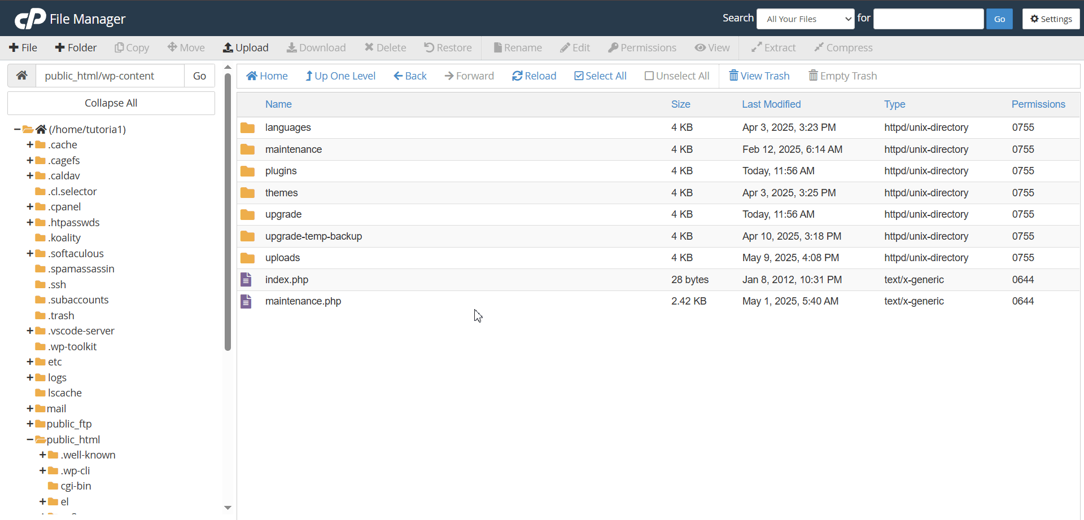1084x520 pixels.
Task: Expand the .well-known folder tree node
Action: pos(43,455)
